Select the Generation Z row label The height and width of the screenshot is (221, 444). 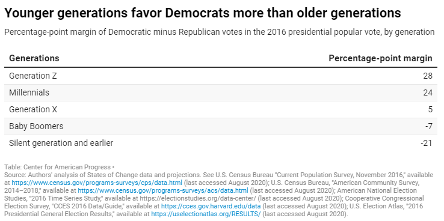point(33,76)
